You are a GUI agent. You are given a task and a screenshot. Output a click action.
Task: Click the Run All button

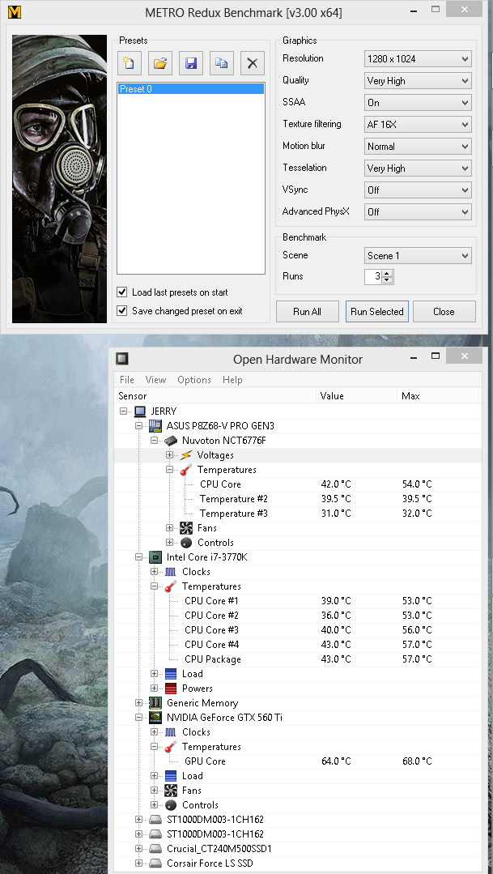[308, 312]
